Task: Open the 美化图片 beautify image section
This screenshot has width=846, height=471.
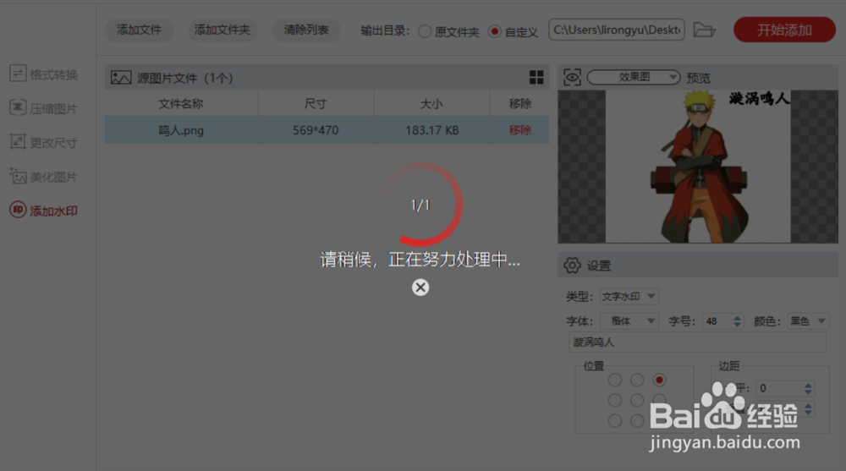Action: click(44, 177)
